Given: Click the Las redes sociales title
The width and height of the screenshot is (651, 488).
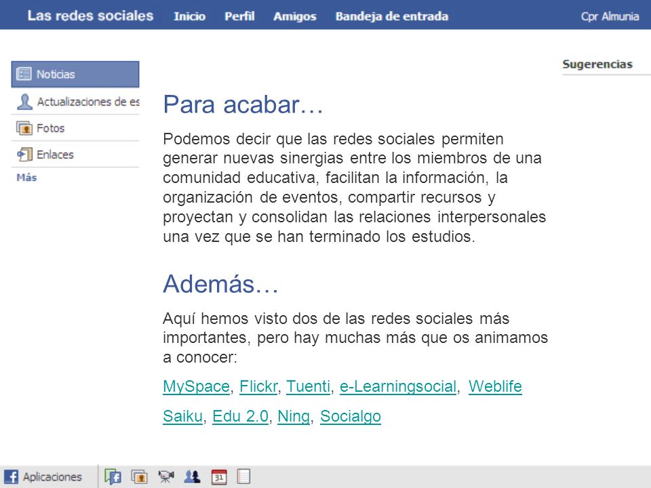Looking at the screenshot, I should pyautogui.click(x=90, y=16).
